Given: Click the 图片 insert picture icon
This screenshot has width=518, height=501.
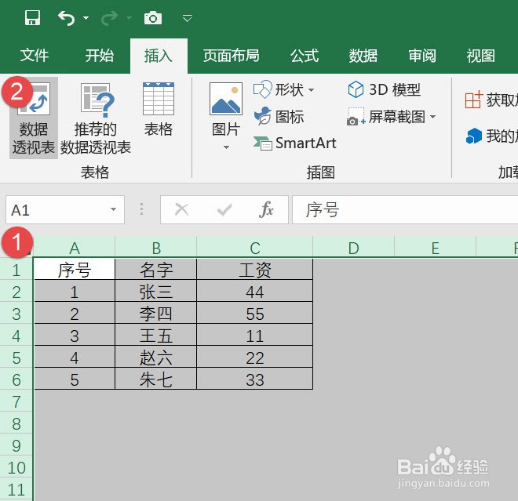Looking at the screenshot, I should point(226,99).
